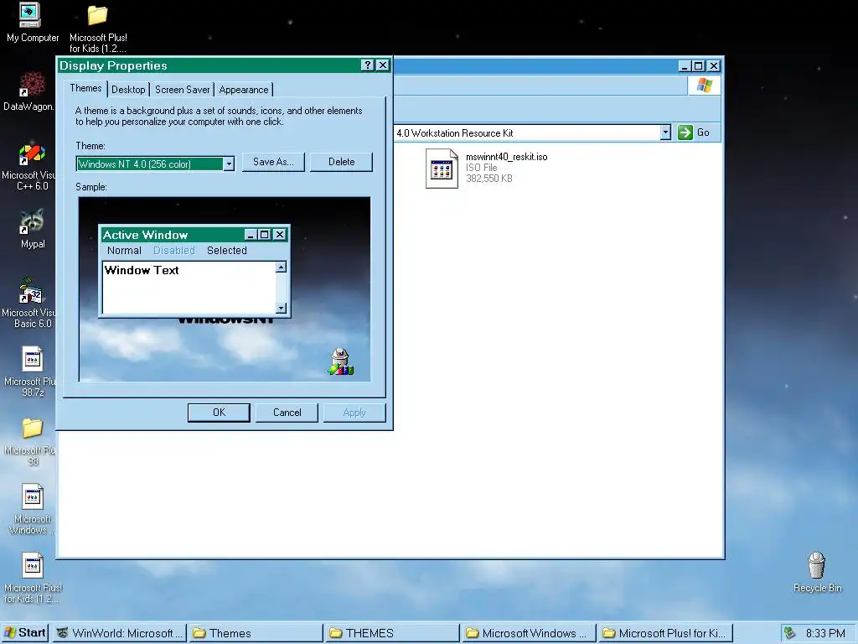Expand the Explorer address bar dropdown

pyautogui.click(x=665, y=132)
